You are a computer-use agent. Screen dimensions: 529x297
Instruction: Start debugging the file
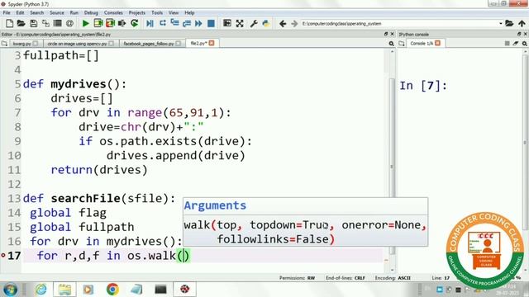pos(150,23)
